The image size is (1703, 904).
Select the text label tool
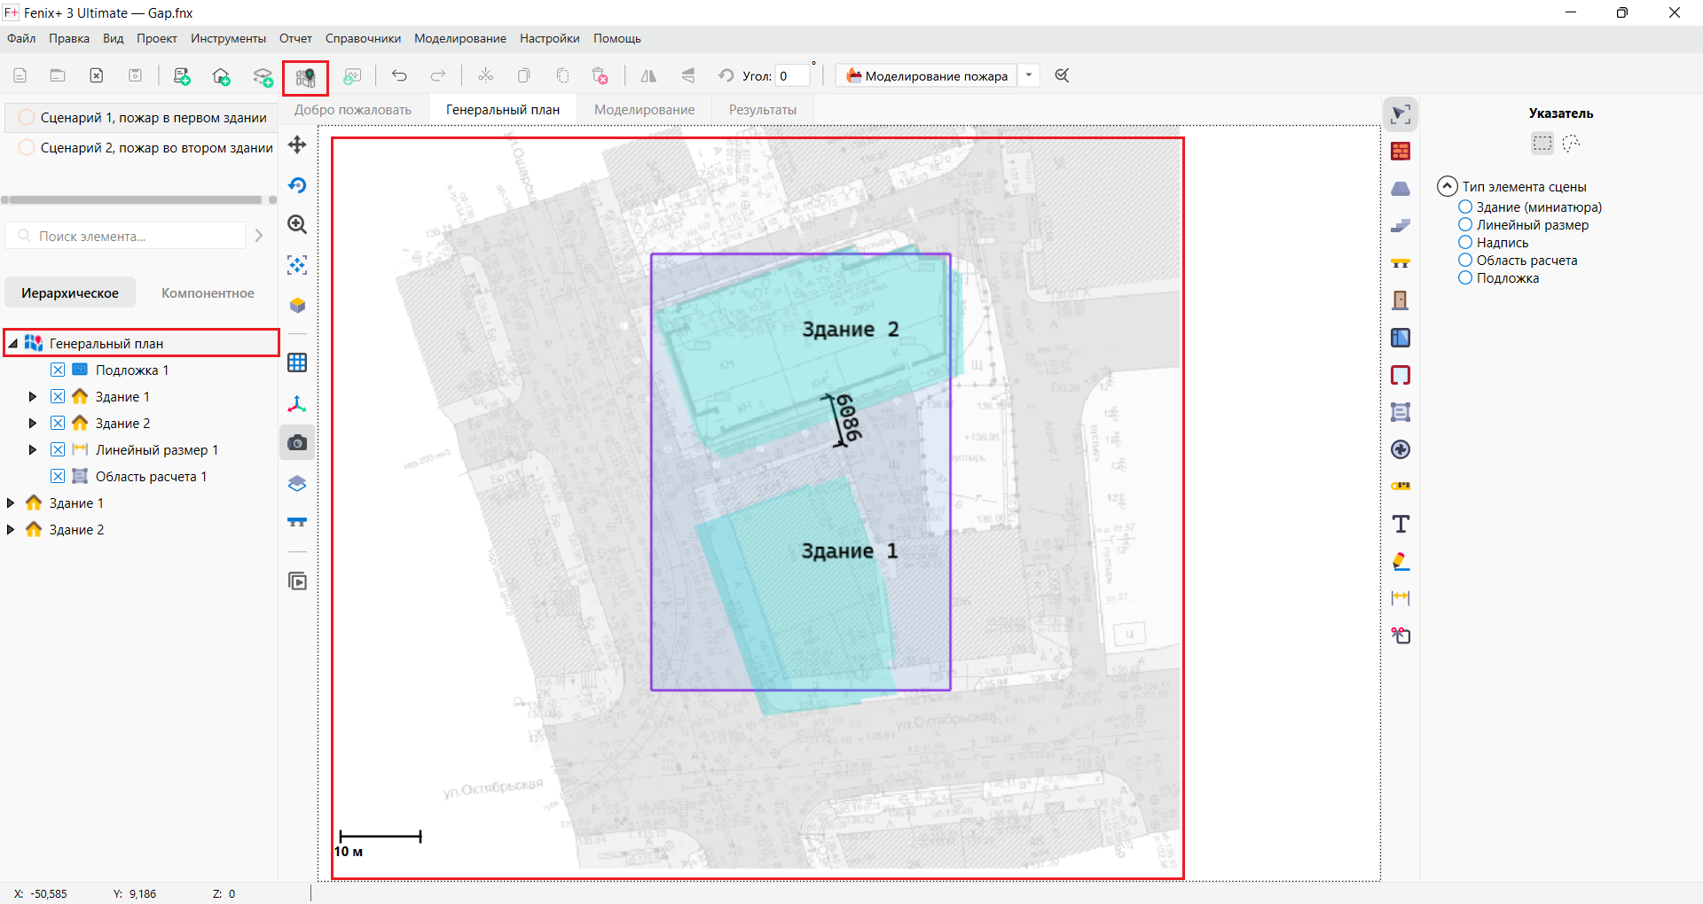coord(1401,524)
